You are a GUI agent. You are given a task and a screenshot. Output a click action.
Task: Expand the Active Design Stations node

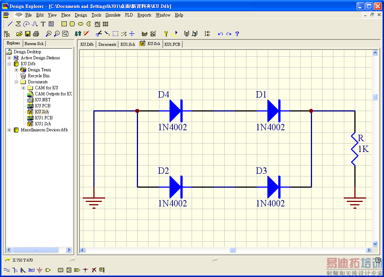coord(9,58)
